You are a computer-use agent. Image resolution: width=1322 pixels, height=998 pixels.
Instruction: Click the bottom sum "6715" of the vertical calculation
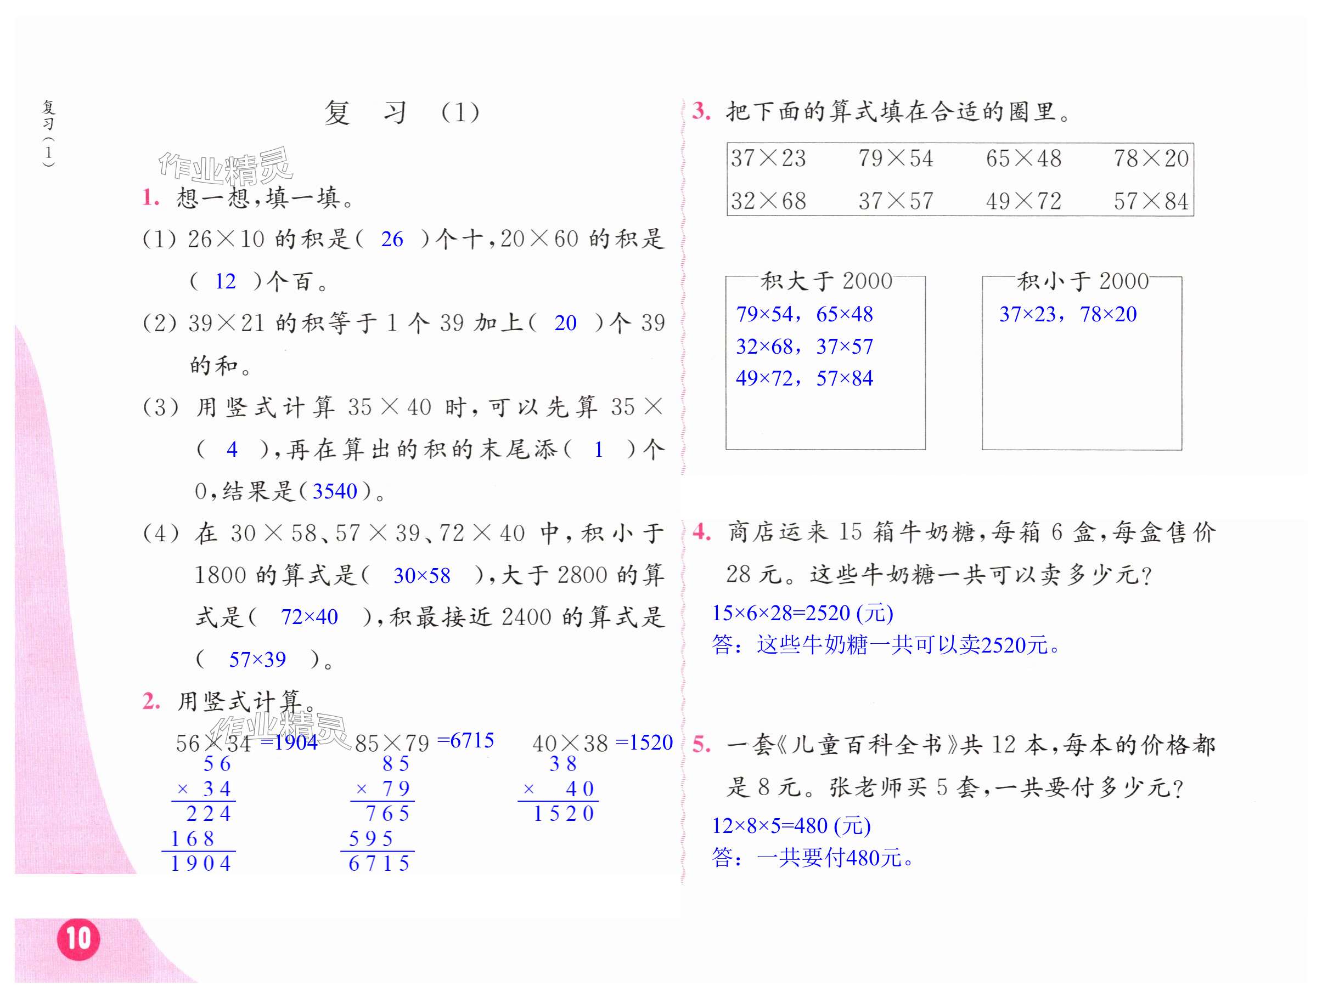[380, 864]
